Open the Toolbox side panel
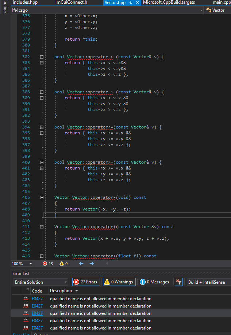Viewport: 231px width, 335px height. tap(4, 7)
